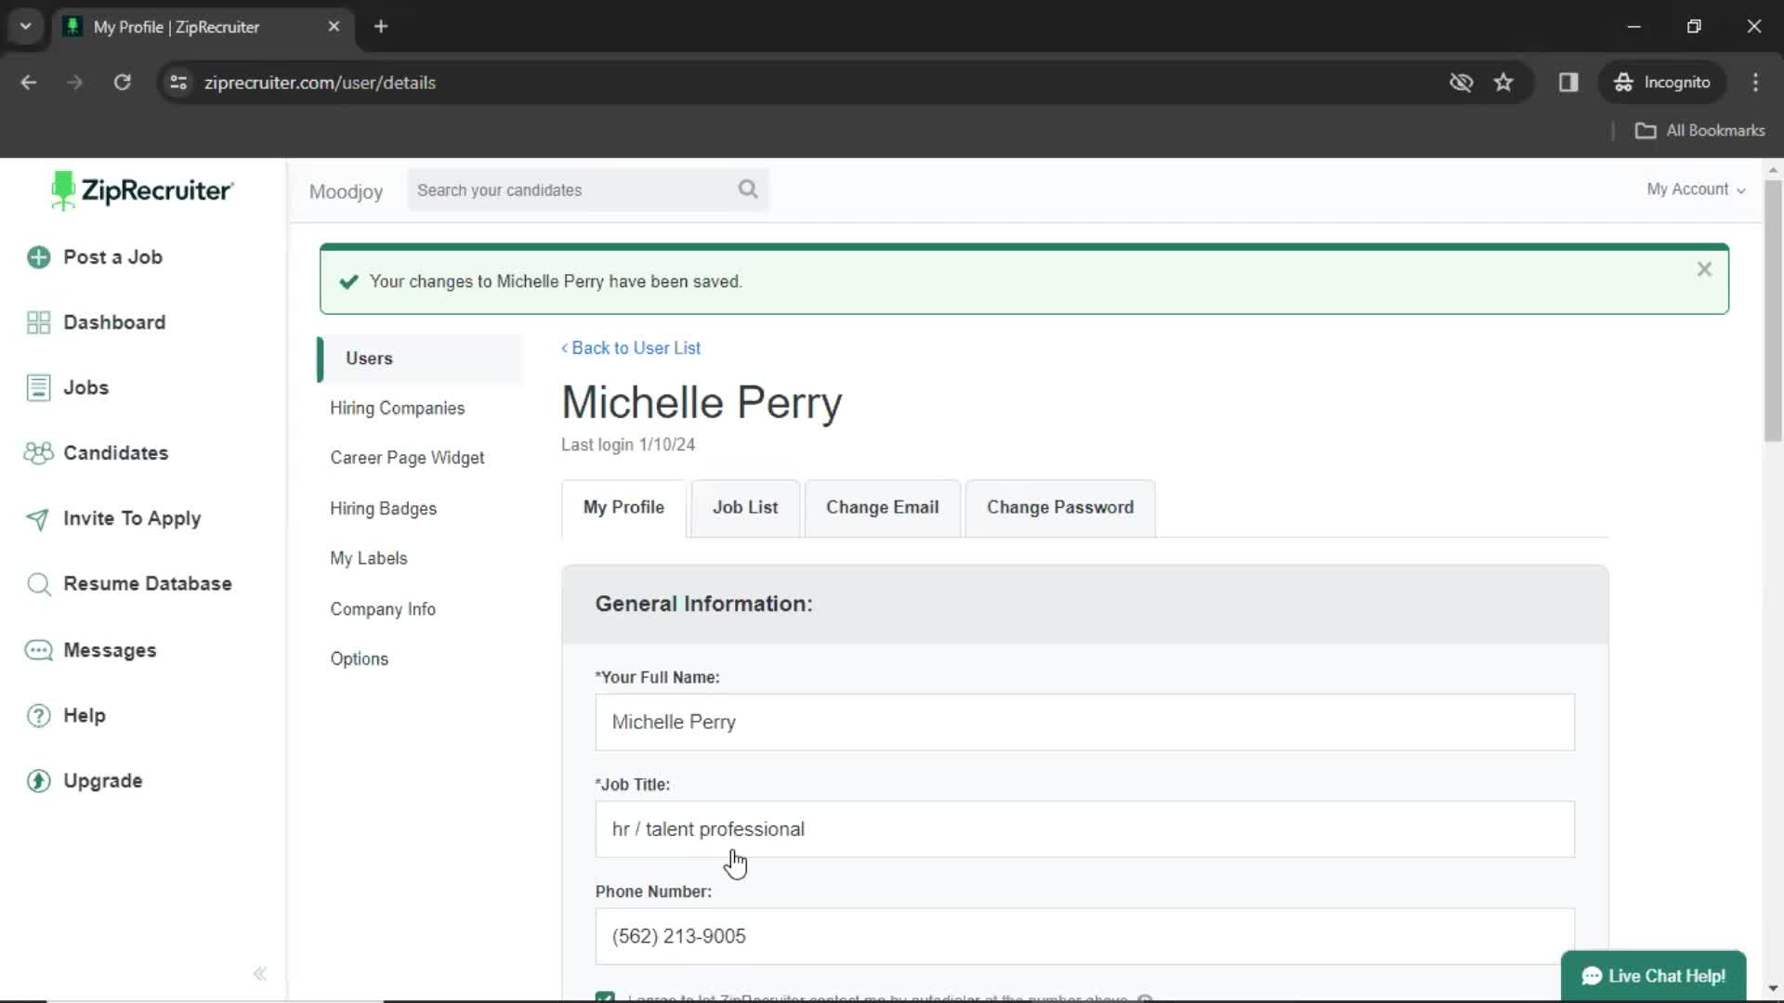Open the browser side panel icon
This screenshot has height=1003, width=1784.
tap(1568, 83)
